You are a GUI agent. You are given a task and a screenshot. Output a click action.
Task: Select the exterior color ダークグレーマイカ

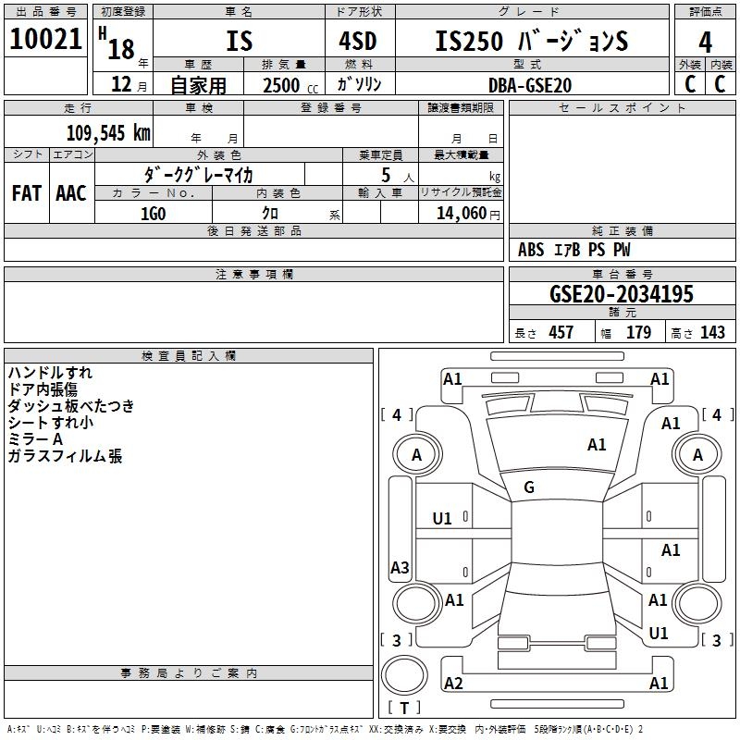199,175
